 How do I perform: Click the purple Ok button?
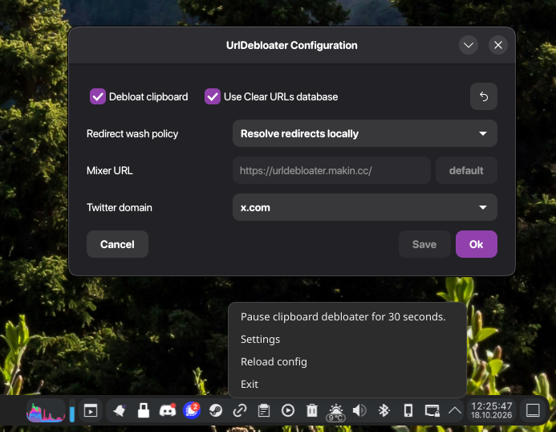(477, 244)
